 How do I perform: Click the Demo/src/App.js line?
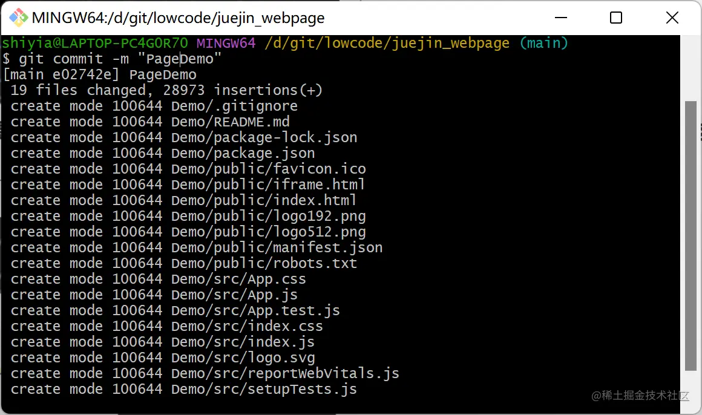click(154, 295)
